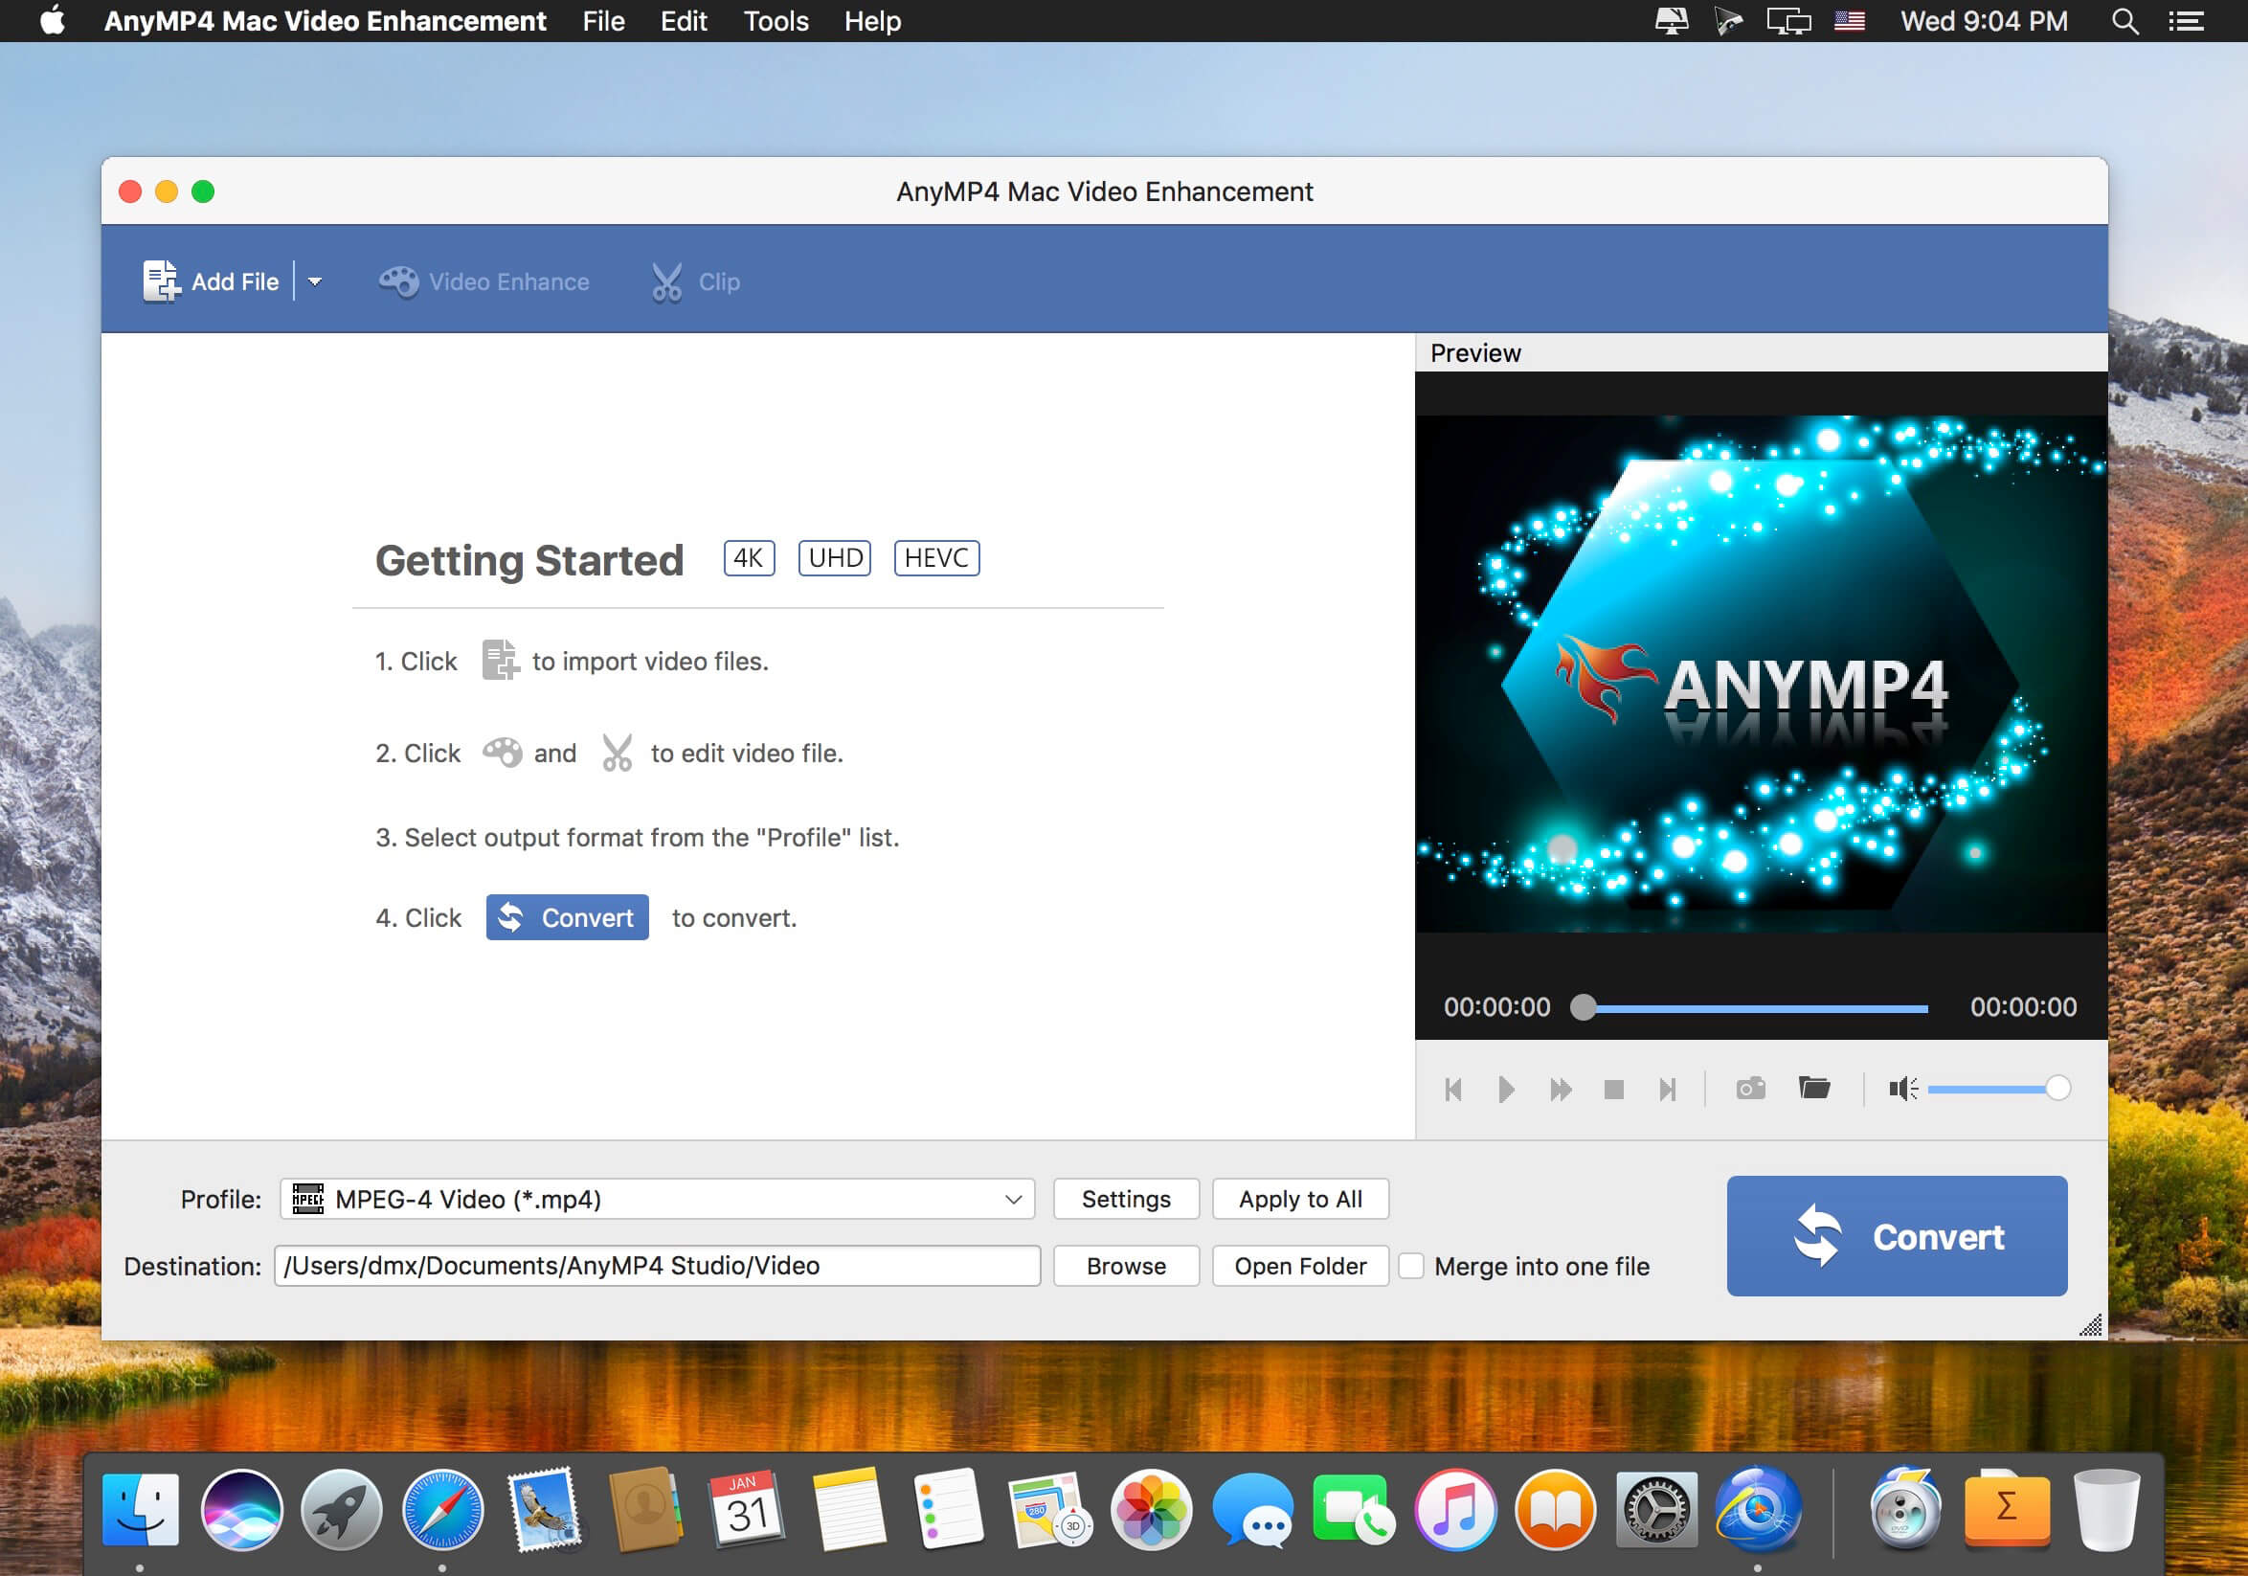Open the Tools menu
Image resolution: width=2248 pixels, height=1576 pixels.
776,20
